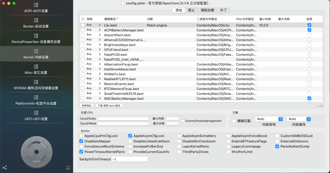Enable the ProvideCurrentCpuInfo quirk
The height and width of the screenshot is (173, 330).
coord(130,152)
